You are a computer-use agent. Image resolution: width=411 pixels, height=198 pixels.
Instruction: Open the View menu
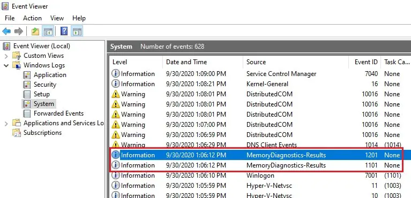pyautogui.click(x=57, y=18)
